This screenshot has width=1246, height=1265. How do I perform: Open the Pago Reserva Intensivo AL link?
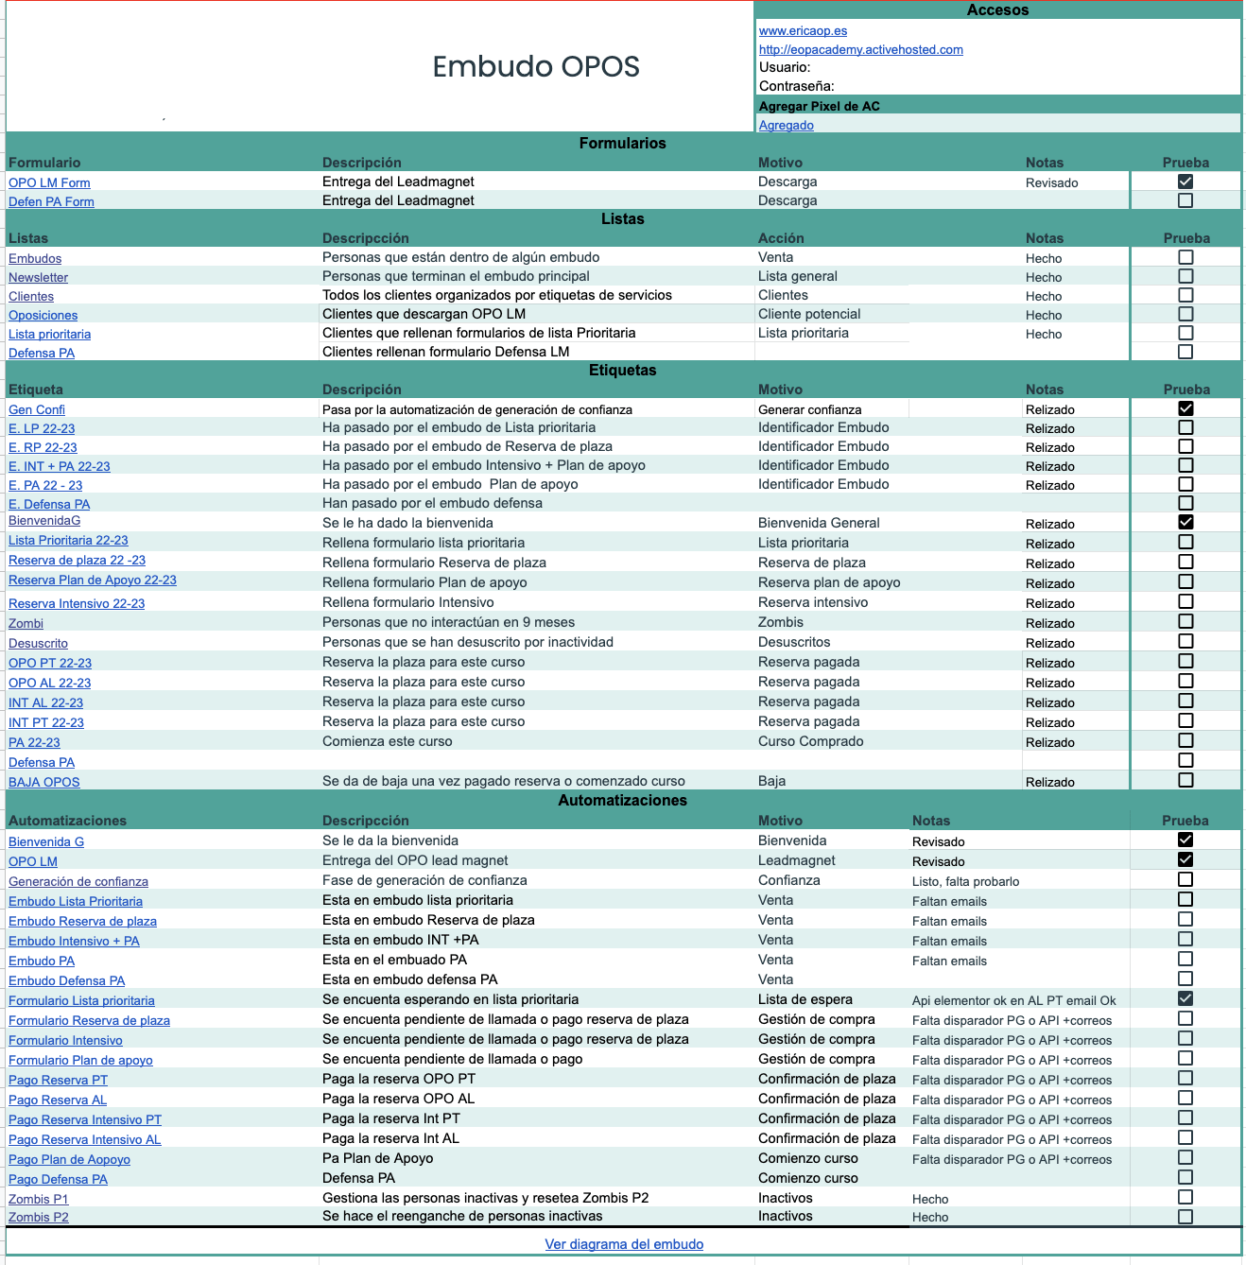coord(85,1139)
